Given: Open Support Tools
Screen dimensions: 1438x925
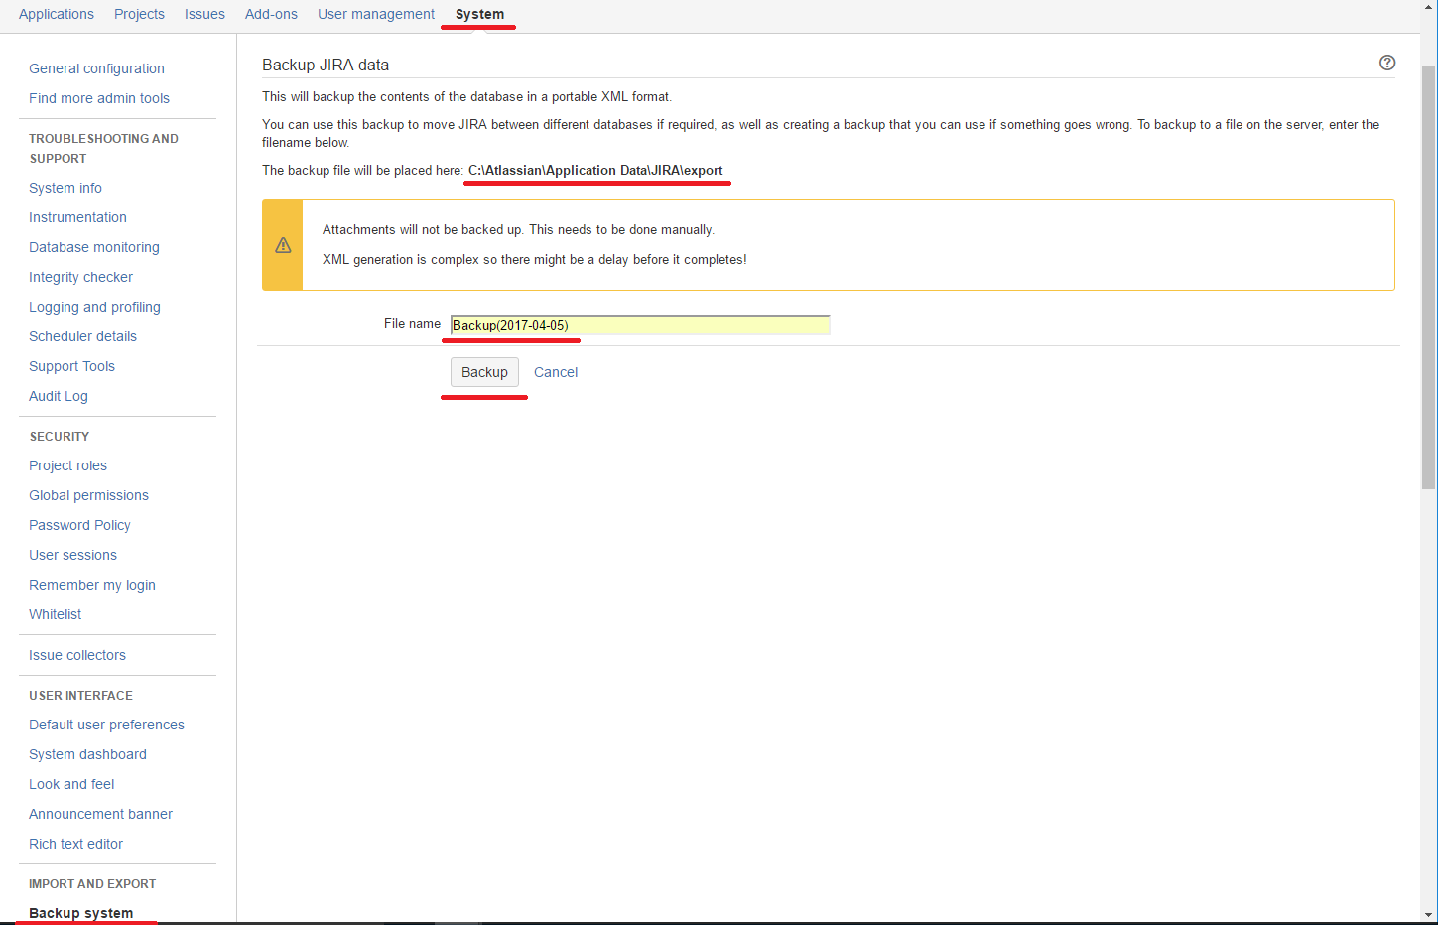Looking at the screenshot, I should 71,366.
